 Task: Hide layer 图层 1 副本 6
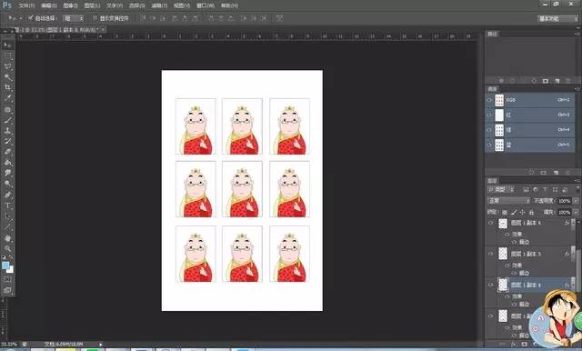491,223
